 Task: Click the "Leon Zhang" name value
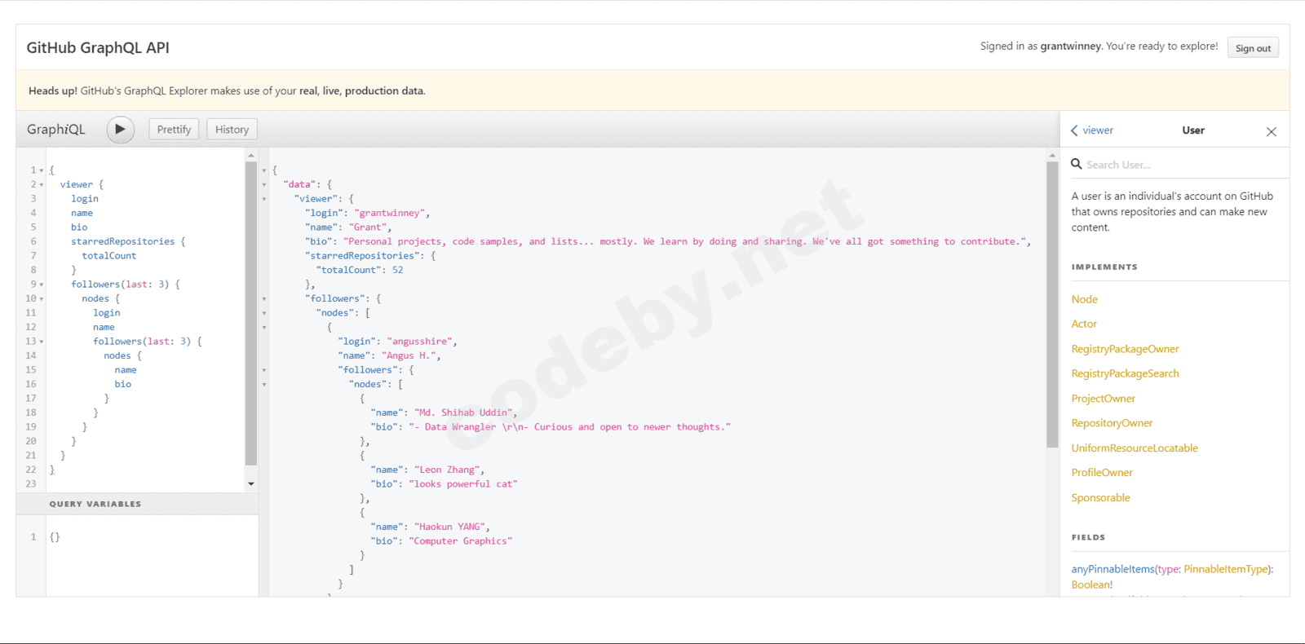point(447,470)
